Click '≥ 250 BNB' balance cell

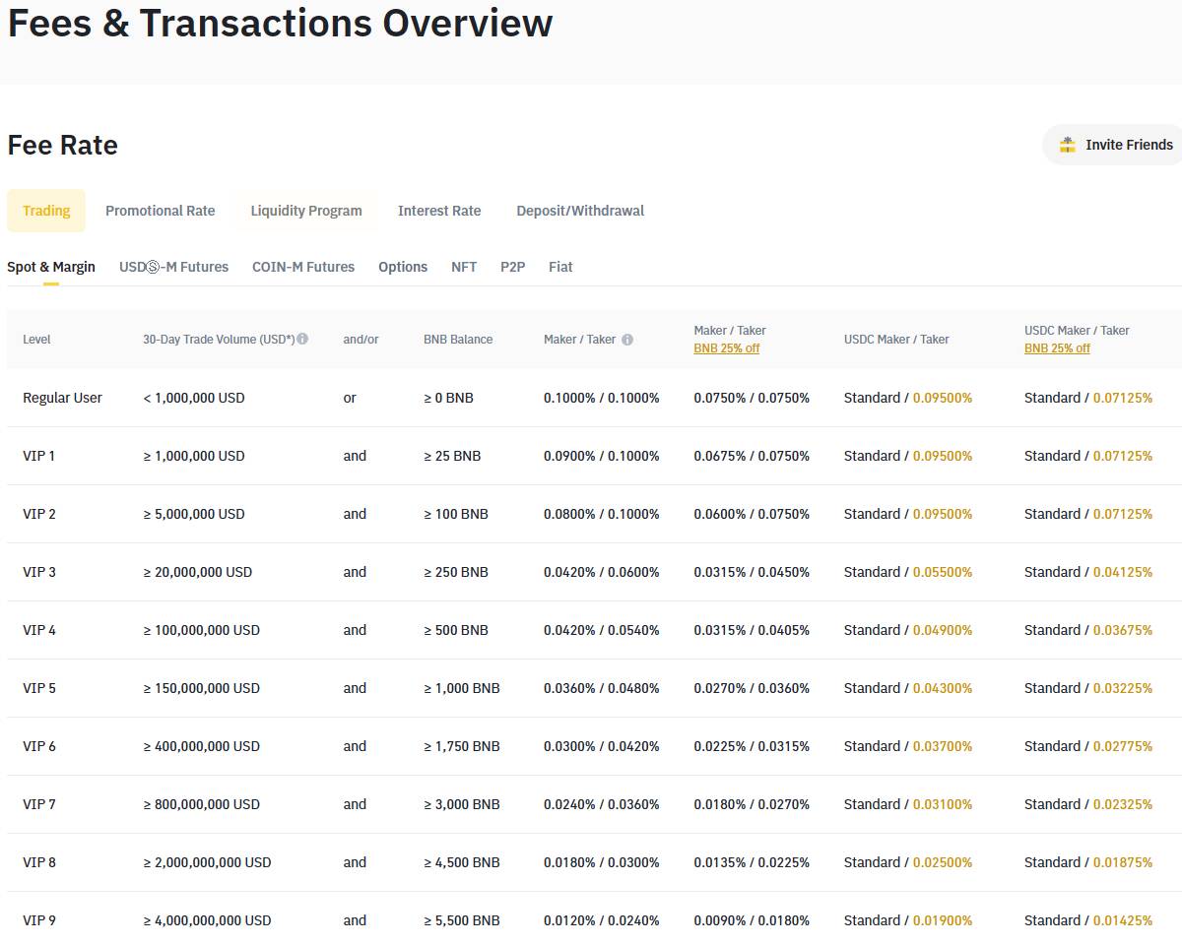click(456, 572)
